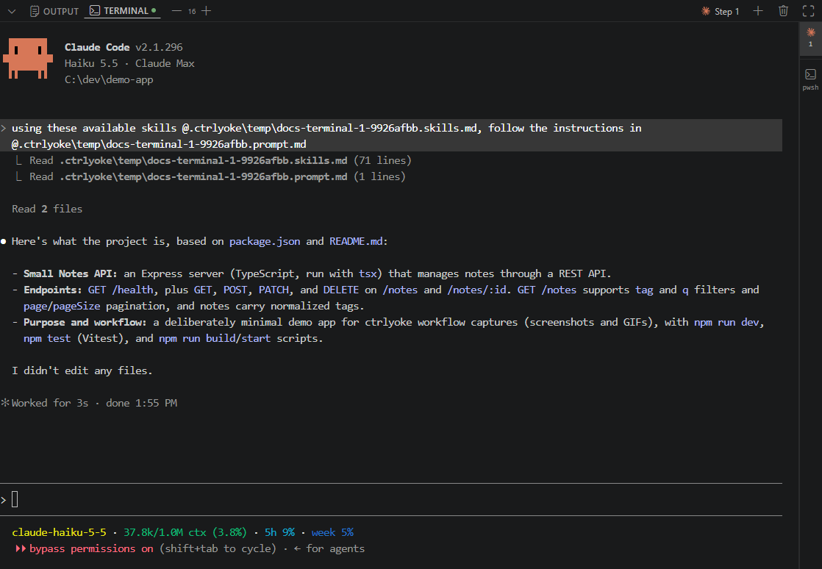Click the 37.8k/1.0M ctx (3.8%) indicator
This screenshot has height=569, width=822.
coord(185,532)
